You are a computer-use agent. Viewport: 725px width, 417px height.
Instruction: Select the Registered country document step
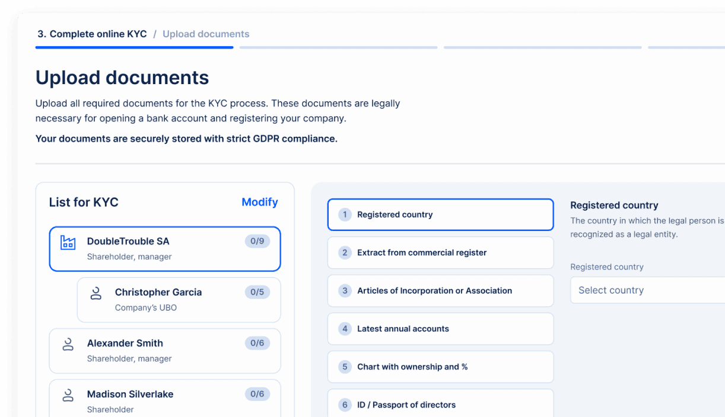coord(440,214)
